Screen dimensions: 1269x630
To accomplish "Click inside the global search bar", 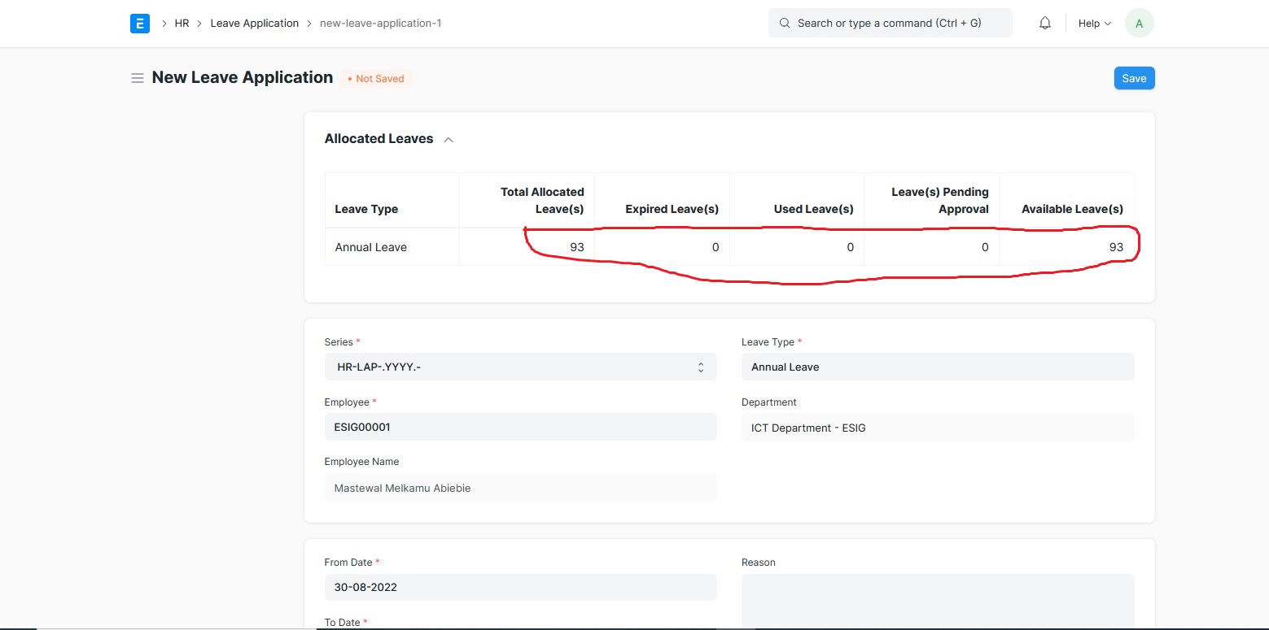I will pos(890,23).
